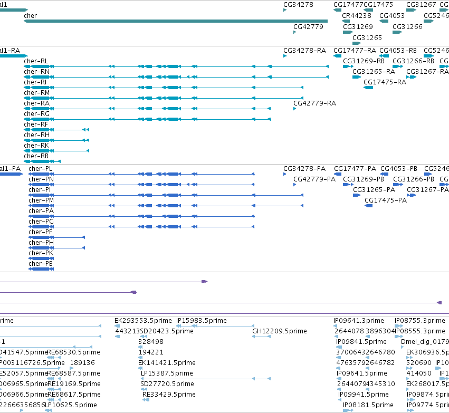449x413 pixels.
Task: Select the cher-PN protein label
Action: 41,179
